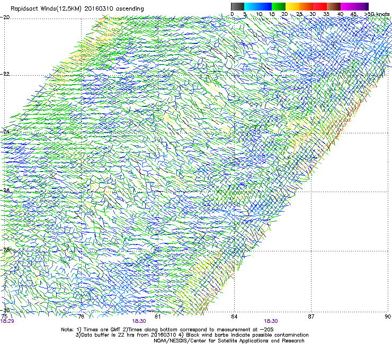
Task: Pick the magenta 40-45 knots legend segment
Action: [x=348, y=6]
